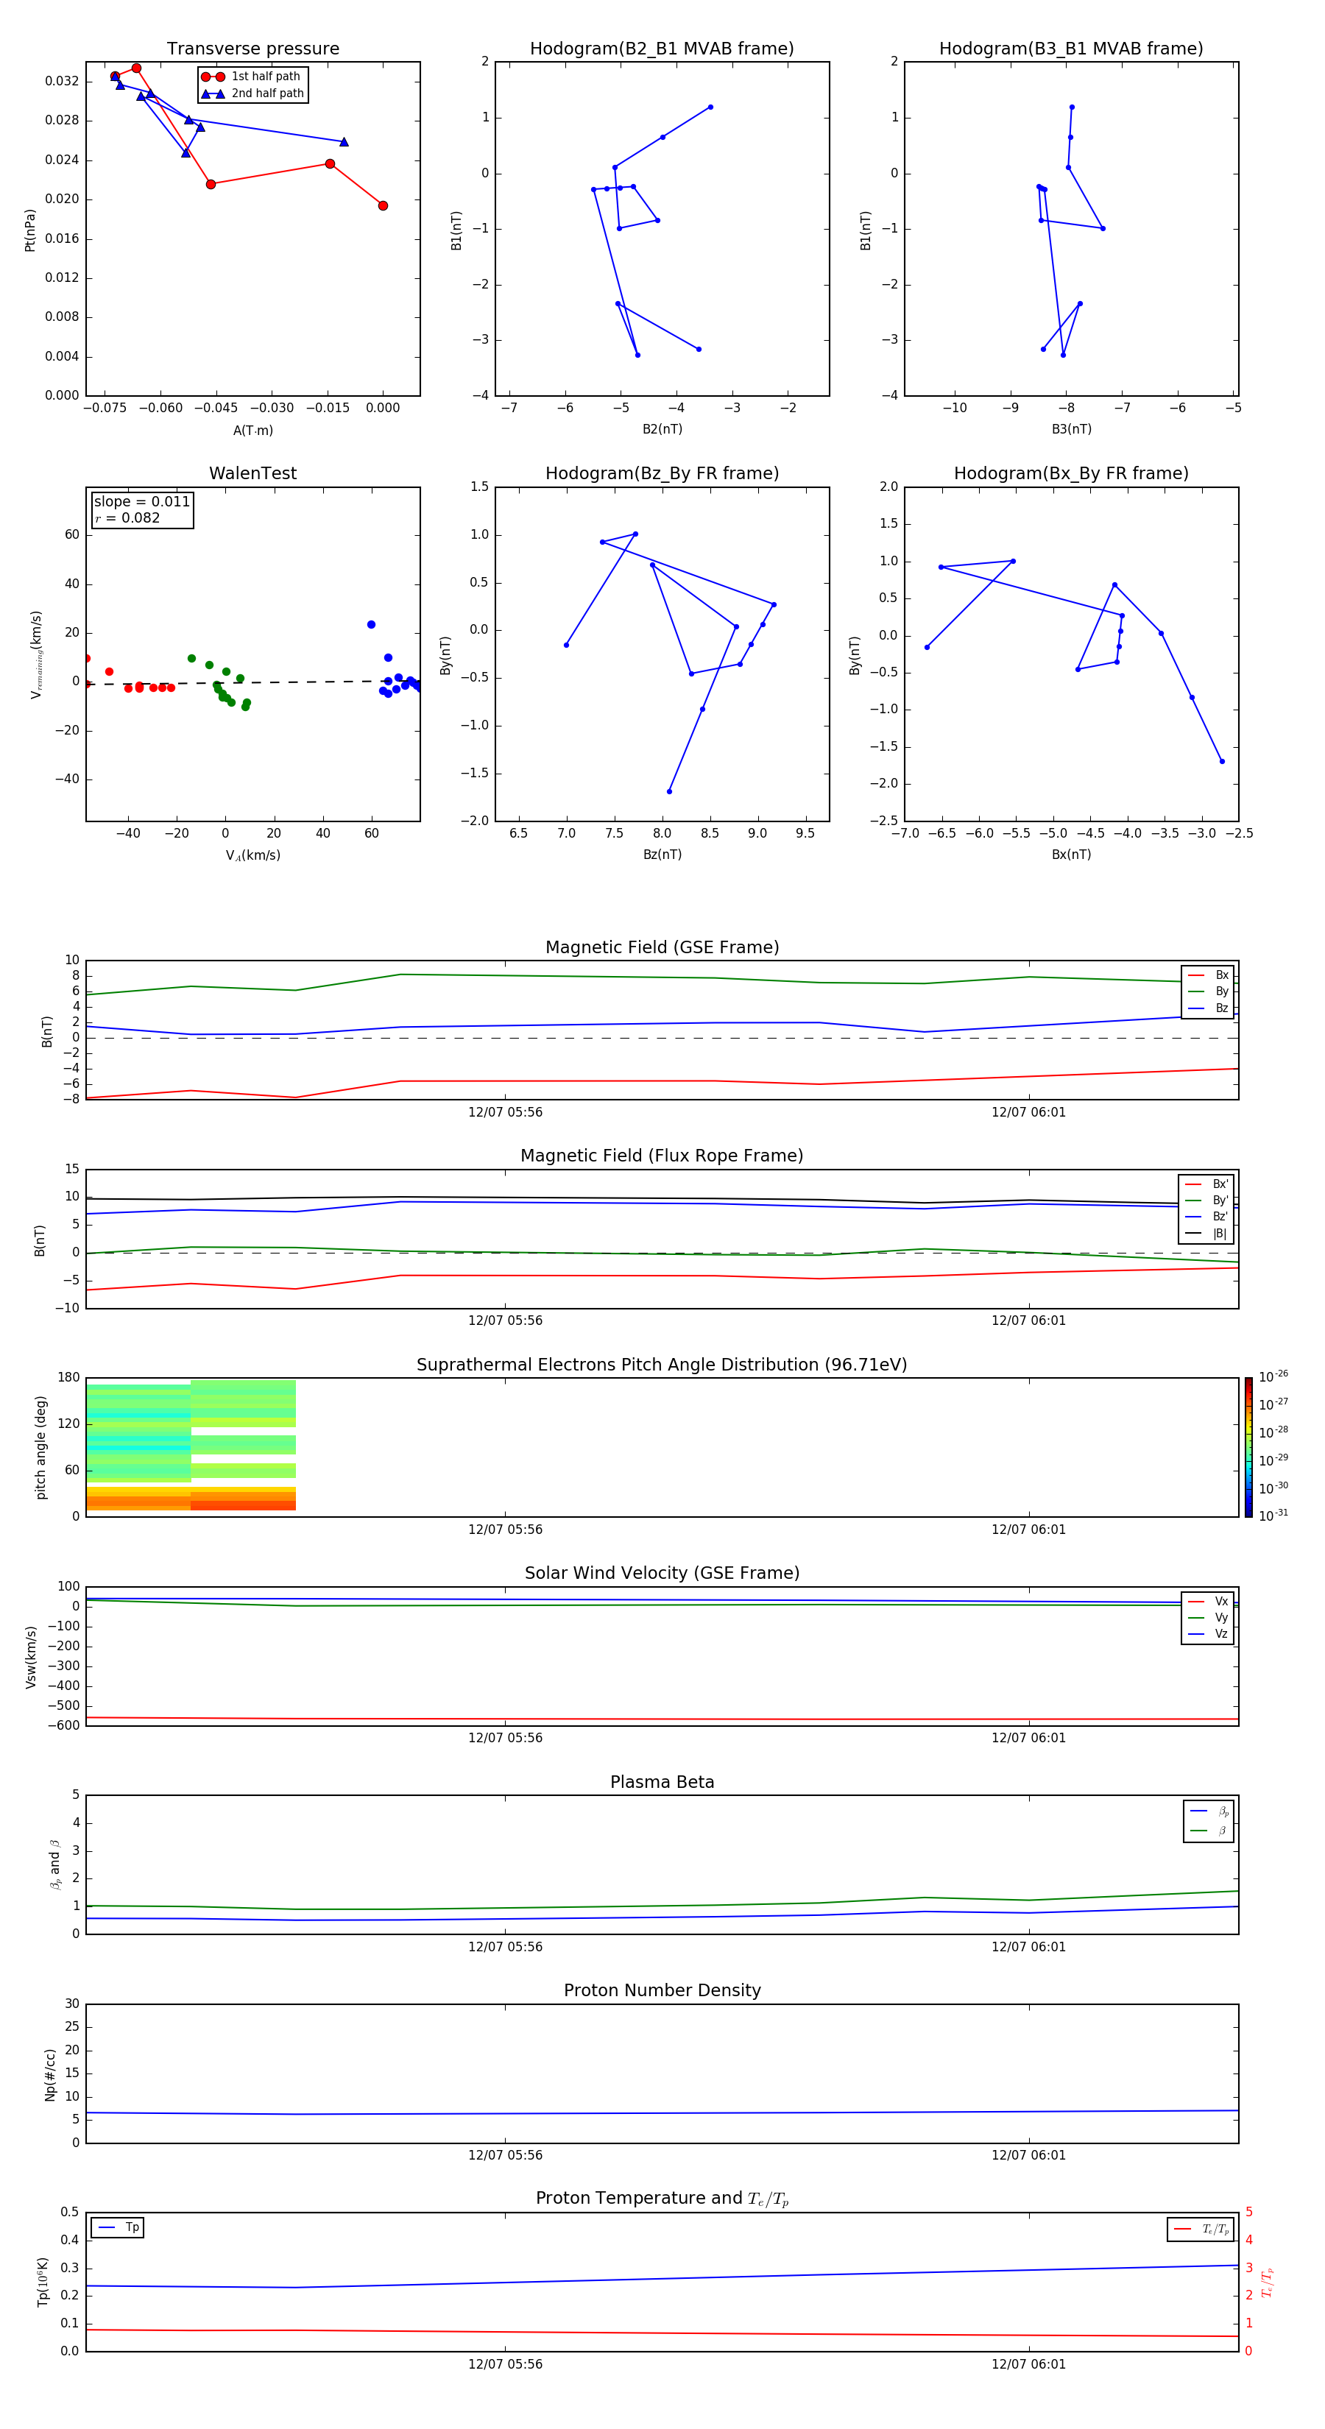
Task: Select the 'Pt(nPa)' y-axis label
Action: pyautogui.click(x=30, y=229)
